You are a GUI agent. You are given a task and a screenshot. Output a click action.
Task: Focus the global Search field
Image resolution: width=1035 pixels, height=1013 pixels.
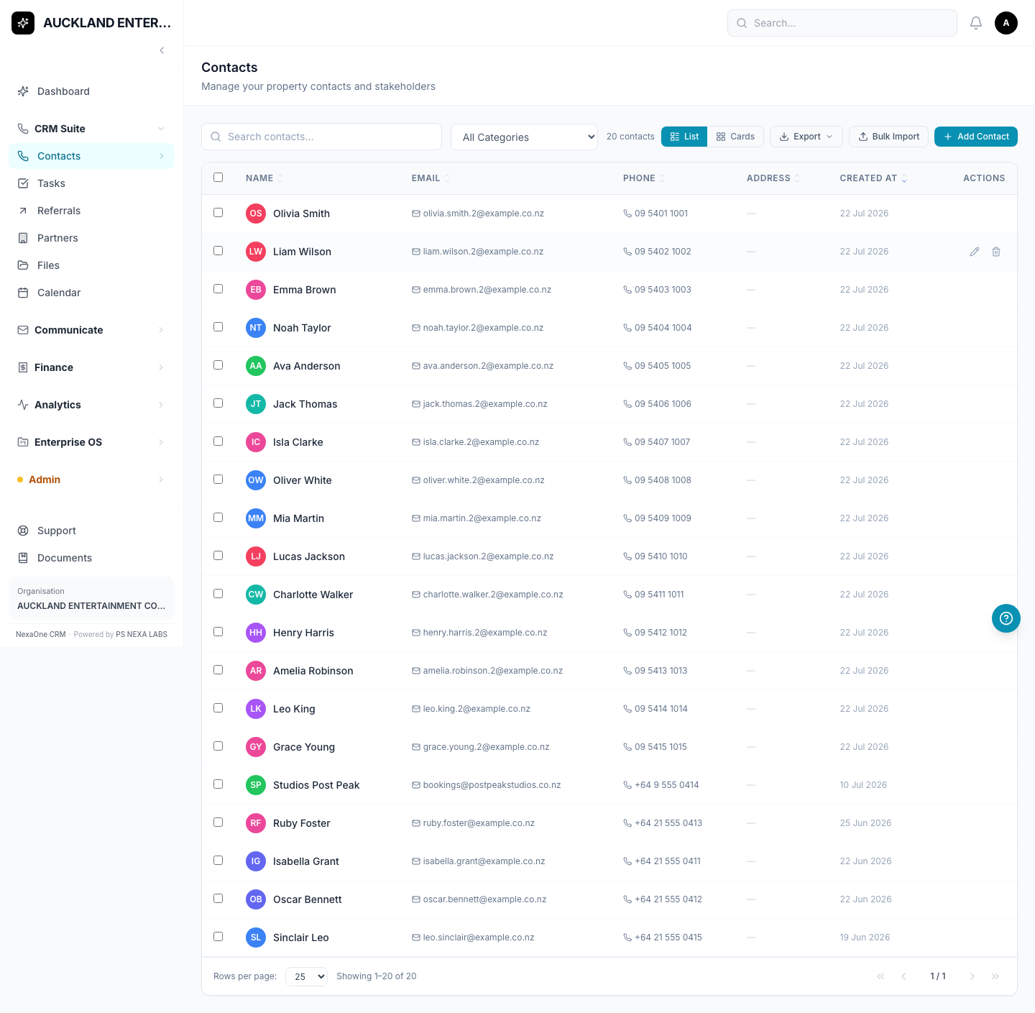pyautogui.click(x=842, y=23)
